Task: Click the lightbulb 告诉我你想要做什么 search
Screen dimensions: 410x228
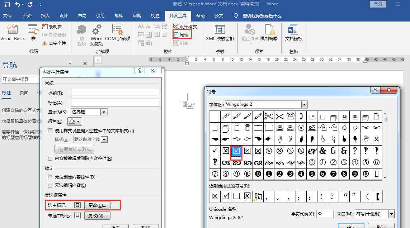Action: (x=258, y=16)
